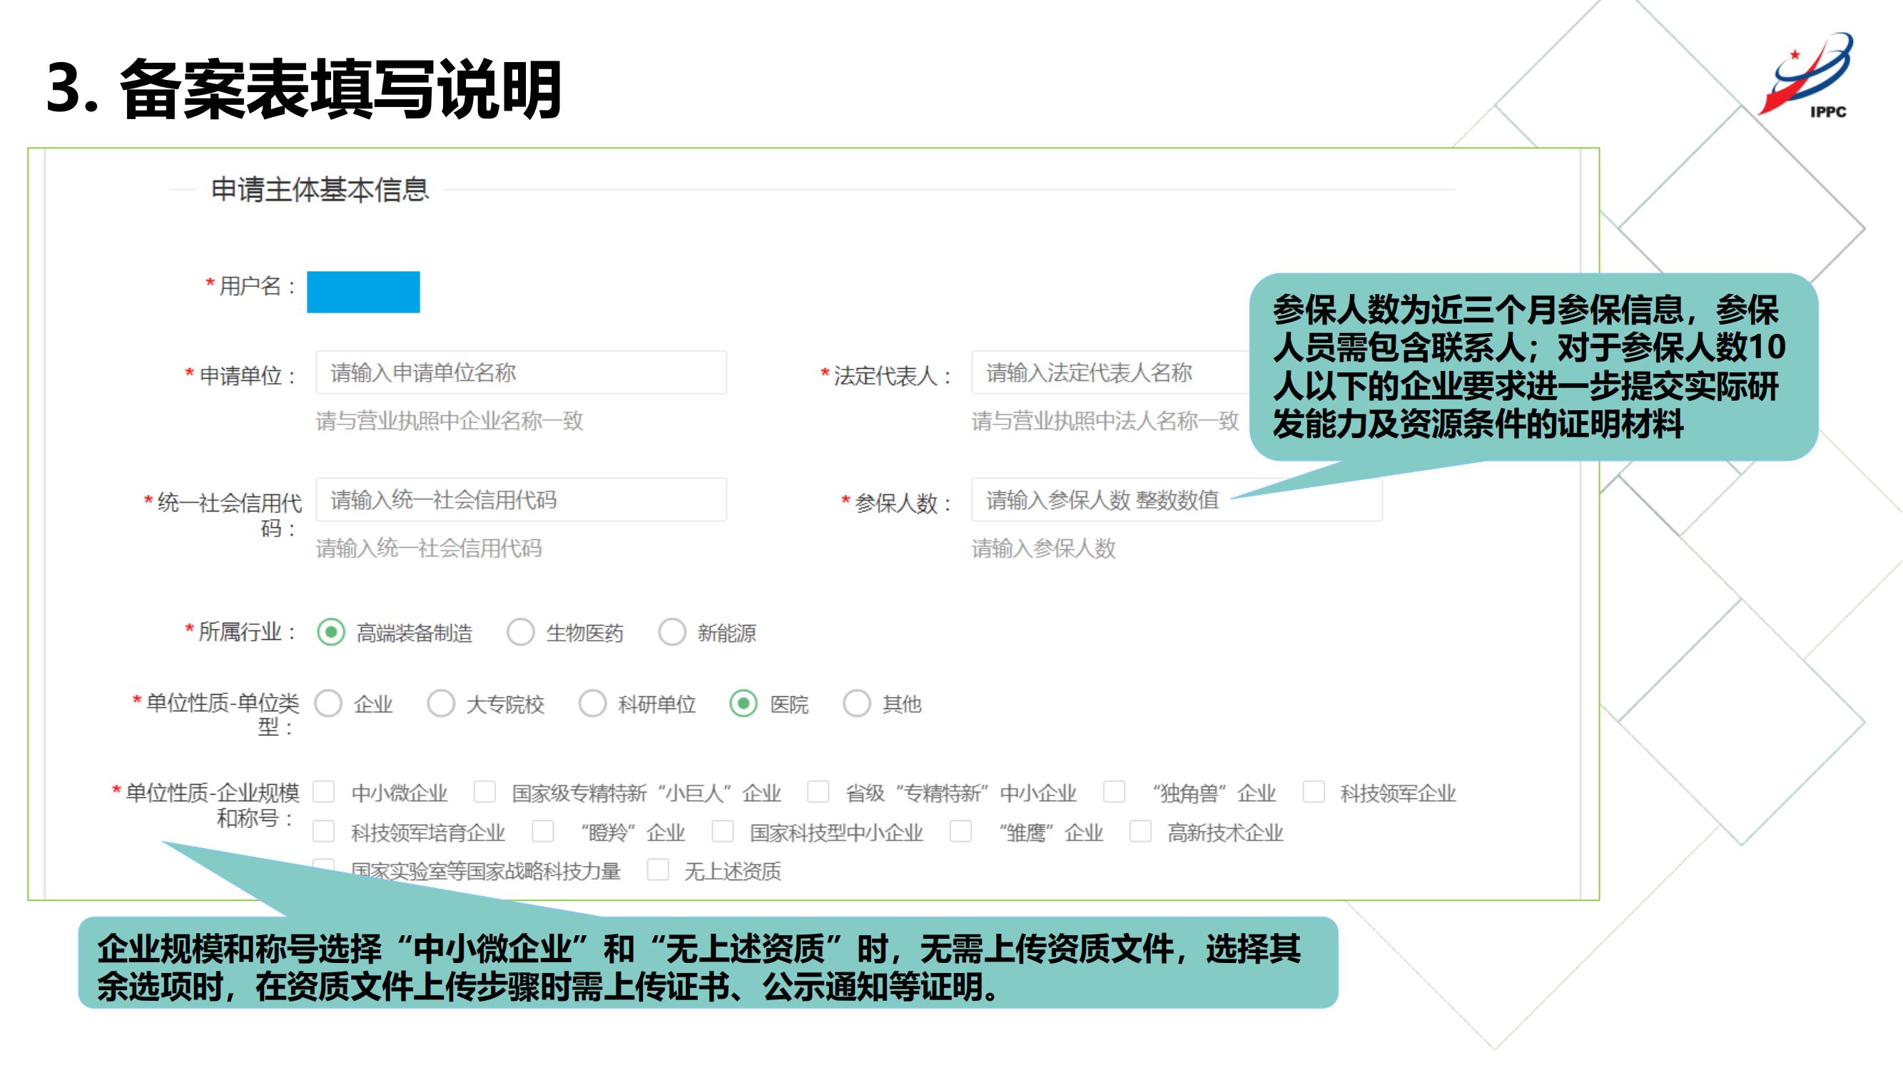Screen dimensions: 1903x1070
Task: Choose 新能源 as the industry
Action: (672, 632)
